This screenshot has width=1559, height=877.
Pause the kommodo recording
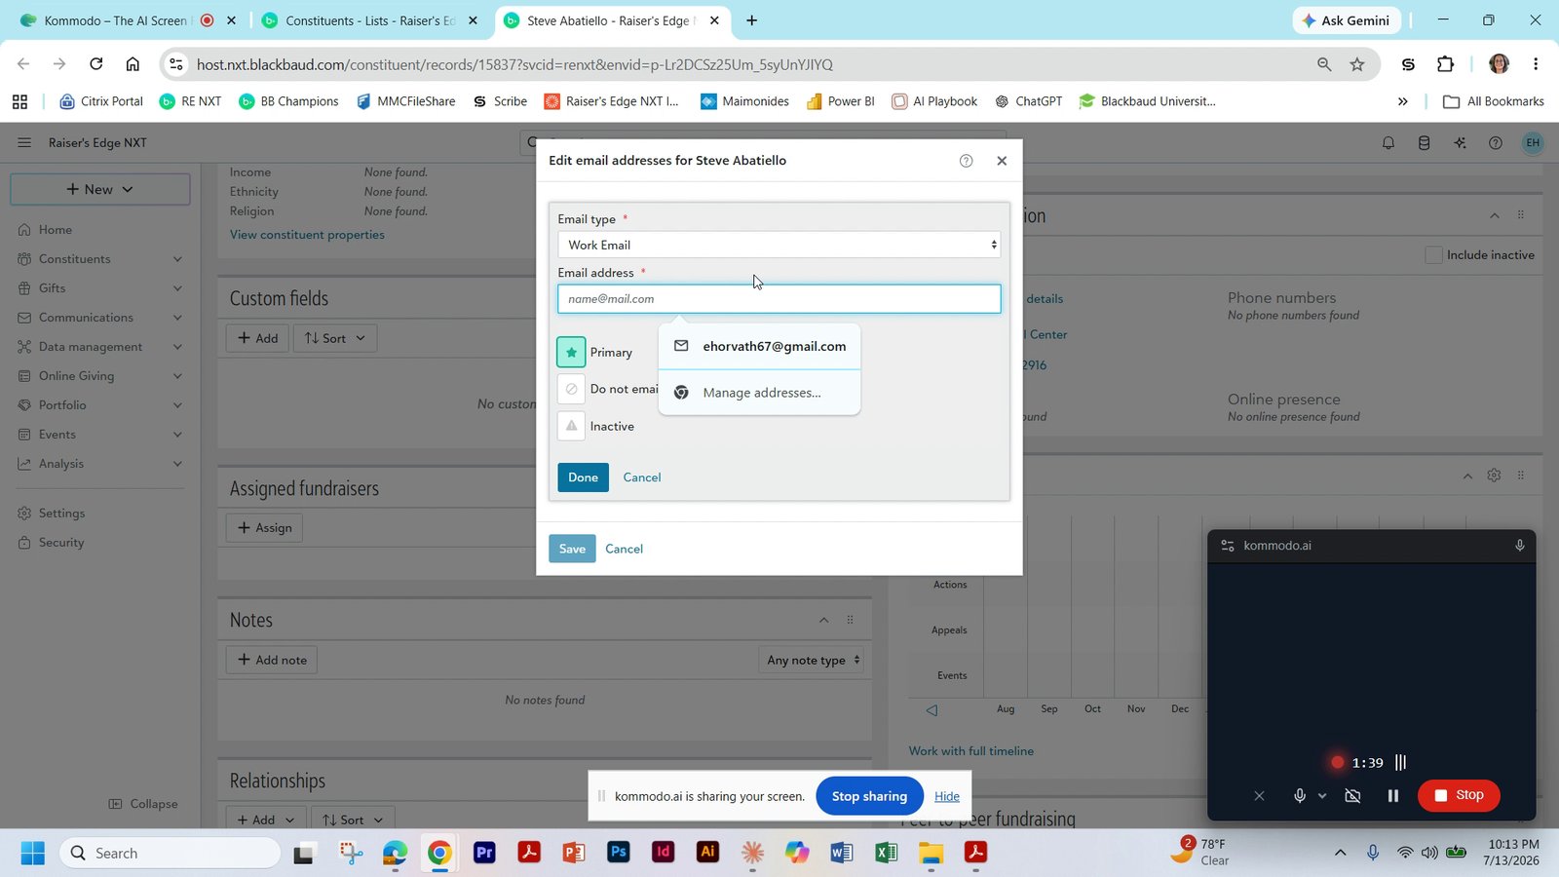coord(1393,796)
